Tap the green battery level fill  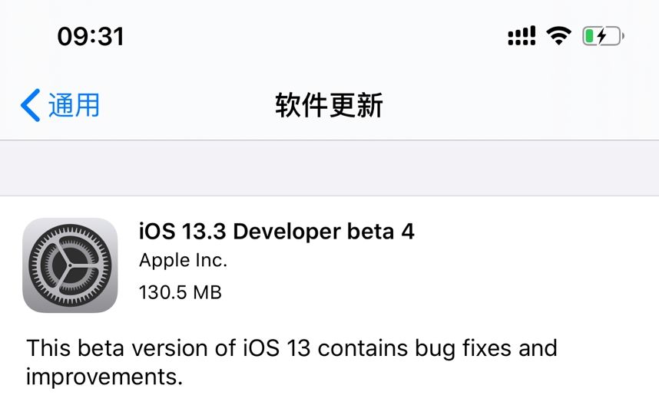(x=589, y=36)
